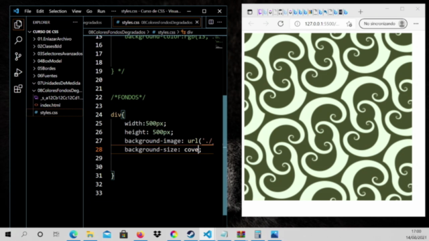Image resolution: width=429 pixels, height=241 pixels.
Task: Go forward in the browser
Action: pos(265,24)
